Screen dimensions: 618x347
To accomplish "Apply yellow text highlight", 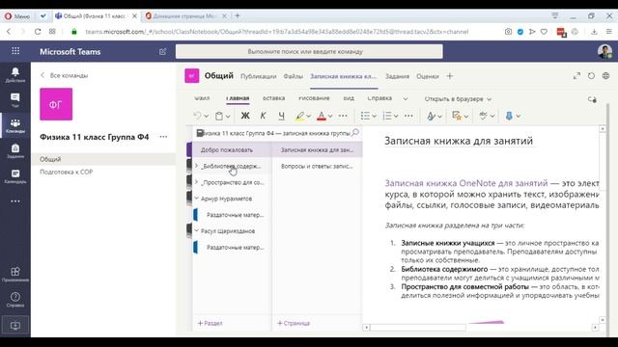I will (299, 116).
